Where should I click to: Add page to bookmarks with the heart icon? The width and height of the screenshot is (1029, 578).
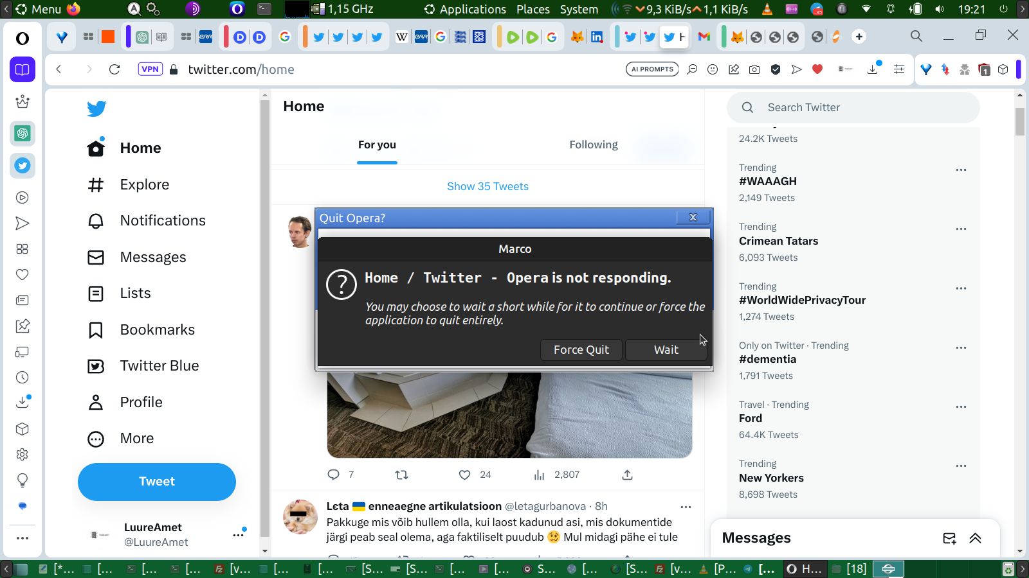pos(817,69)
